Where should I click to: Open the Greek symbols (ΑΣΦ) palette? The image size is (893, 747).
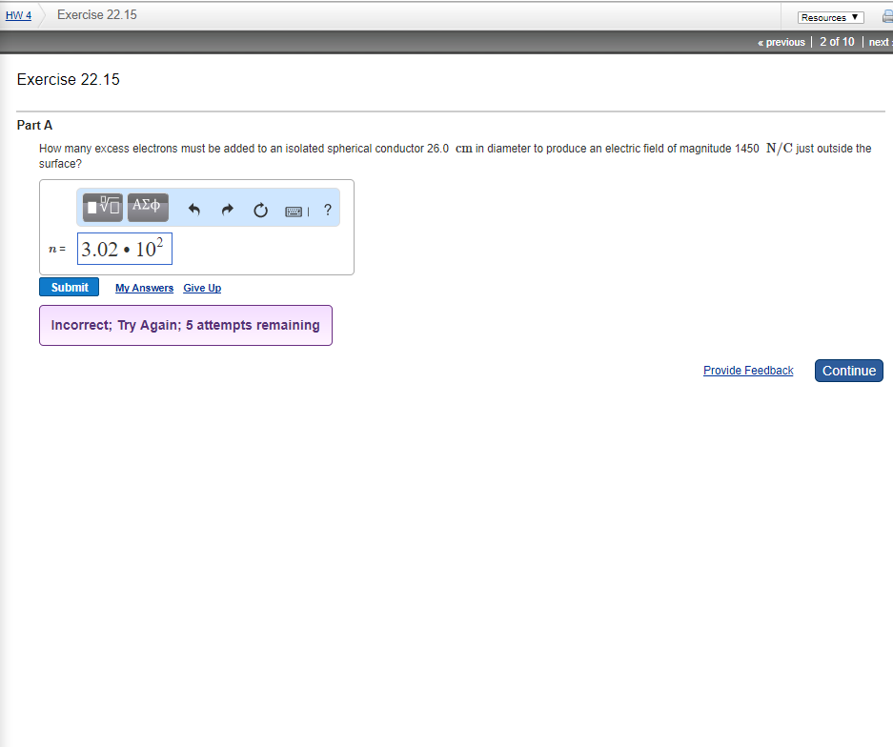point(147,207)
